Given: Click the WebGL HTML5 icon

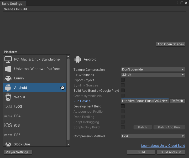Looking at the screenshot, I should [8, 97].
